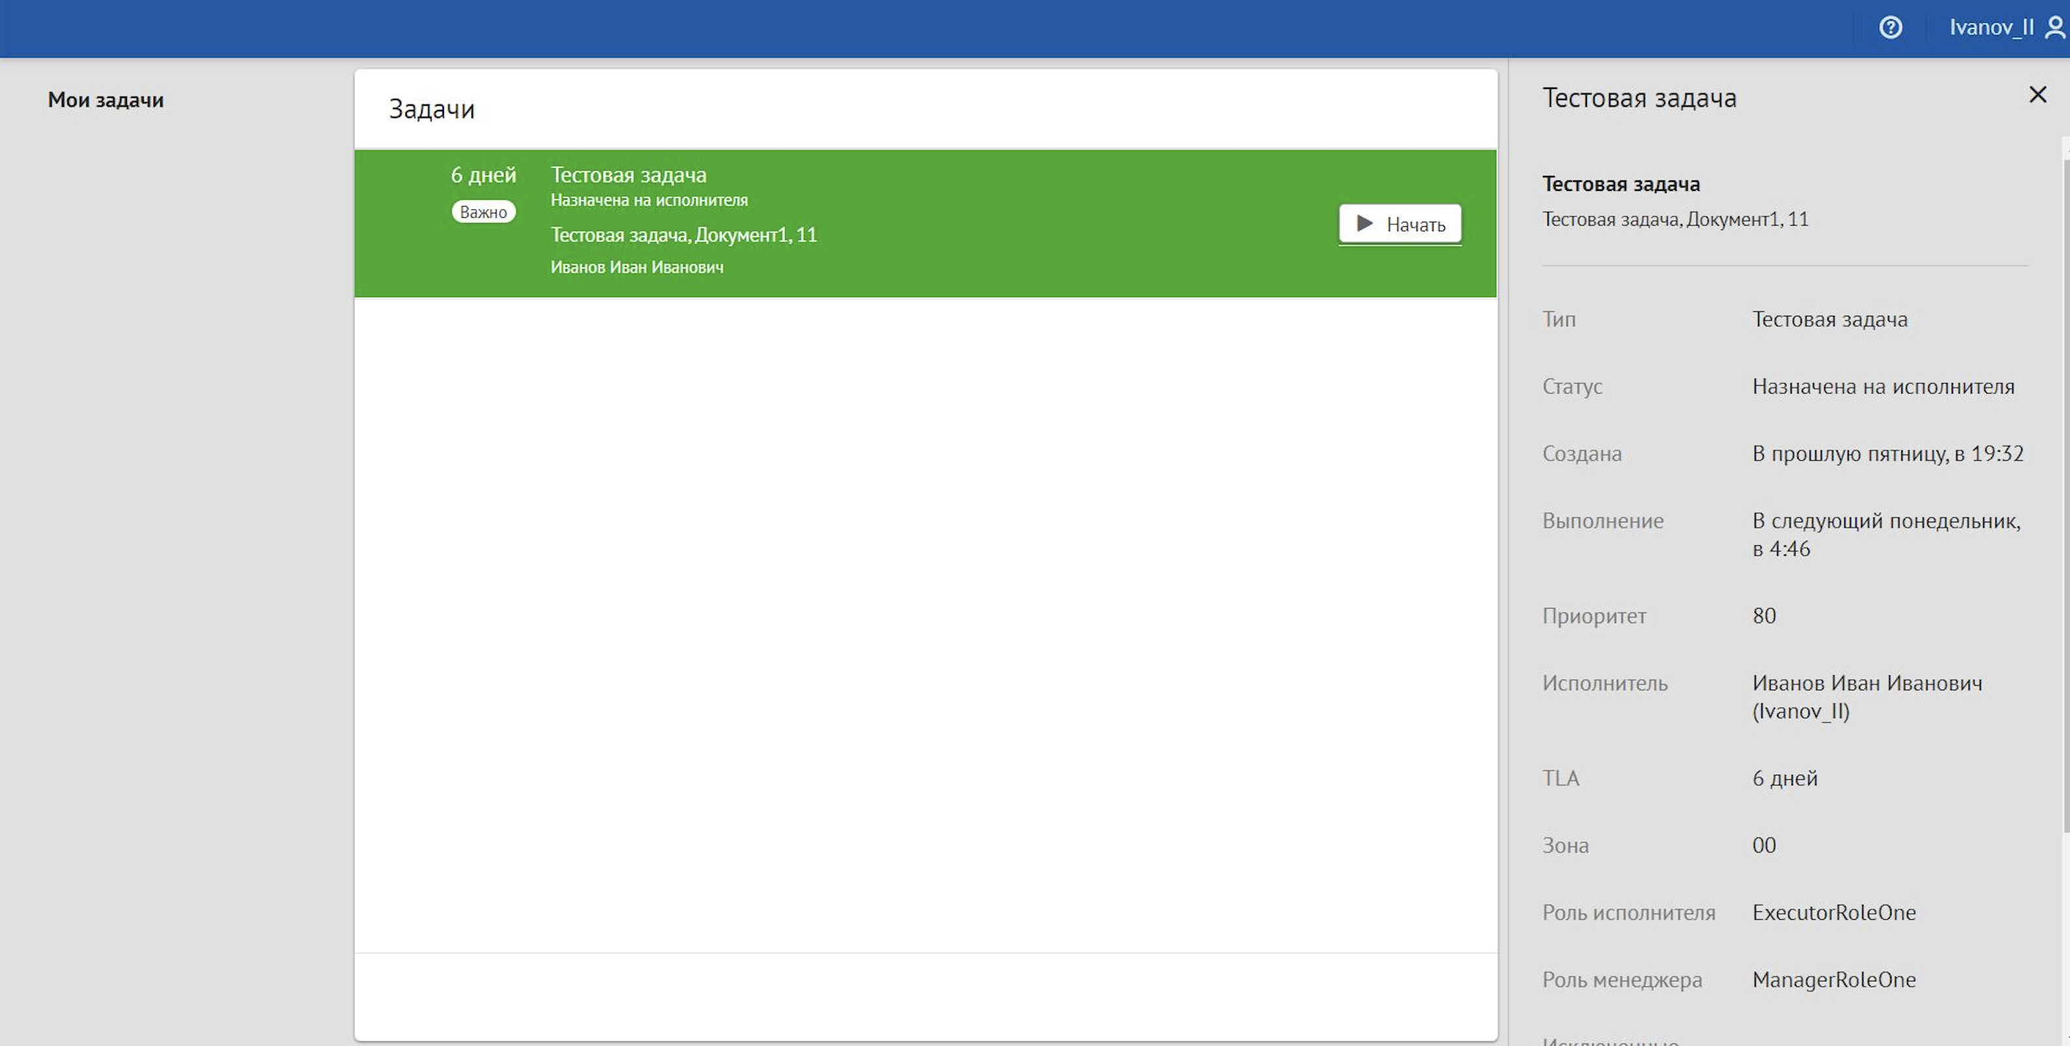Click the ExecutorRoleOne role value
The height and width of the screenshot is (1046, 2070).
point(1834,912)
